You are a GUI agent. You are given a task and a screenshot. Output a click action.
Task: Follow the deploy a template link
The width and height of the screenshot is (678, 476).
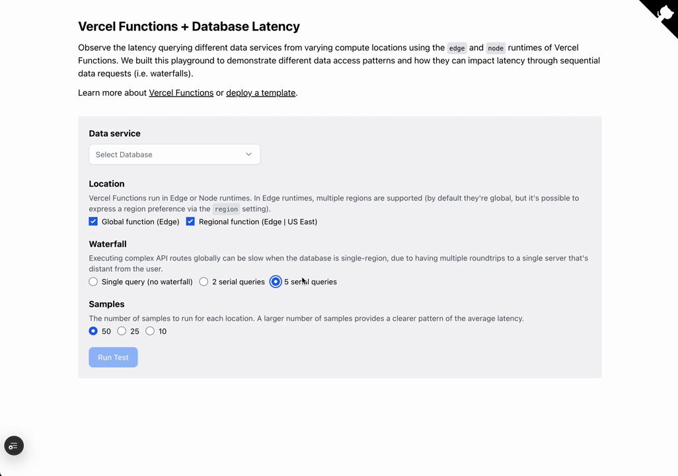(261, 93)
